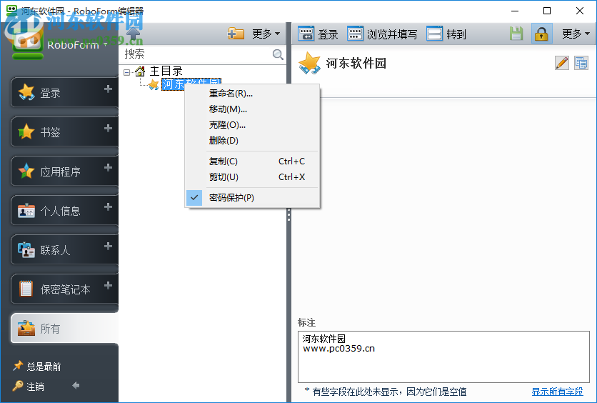Click the 个人信息 ID card icon
This screenshot has height=403, width=597.
[26, 210]
